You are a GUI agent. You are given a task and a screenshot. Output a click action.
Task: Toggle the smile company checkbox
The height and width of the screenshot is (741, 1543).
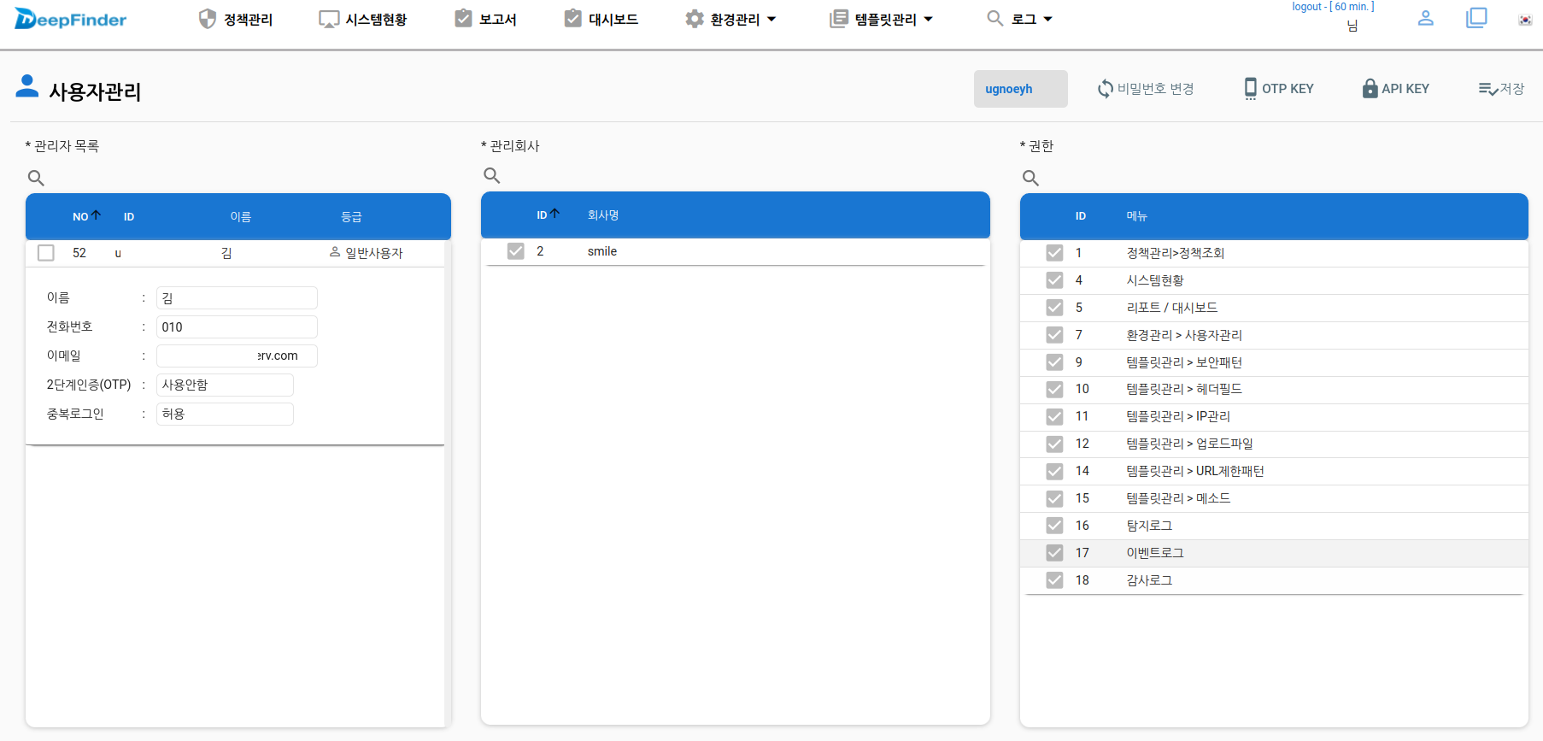coord(515,251)
